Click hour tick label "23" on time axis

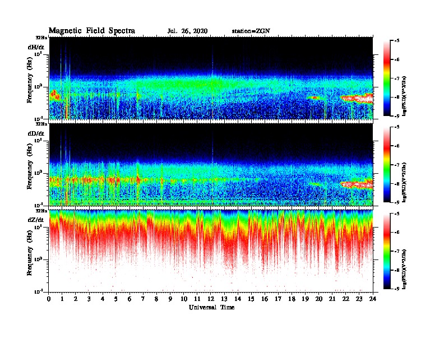click(359, 299)
